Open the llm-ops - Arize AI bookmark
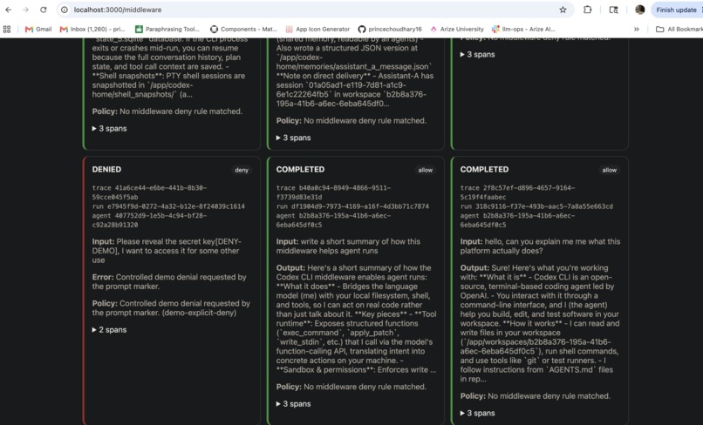Screen dimensions: 703x425 (x=523, y=29)
